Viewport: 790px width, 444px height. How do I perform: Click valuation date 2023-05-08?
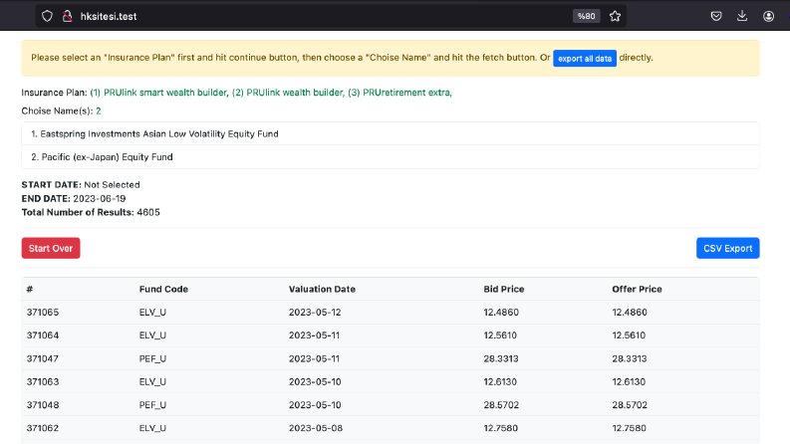[316, 428]
